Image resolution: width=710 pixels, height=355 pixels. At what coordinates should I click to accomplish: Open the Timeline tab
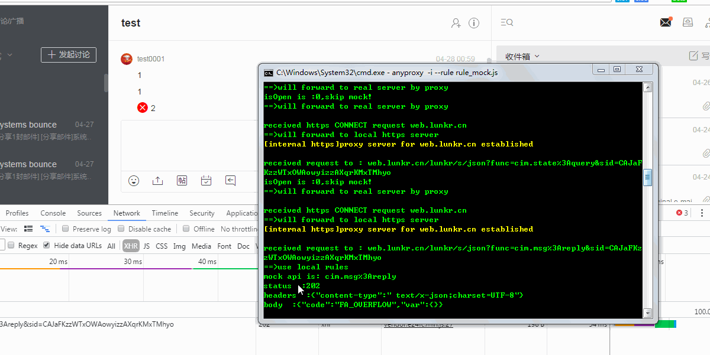click(x=164, y=213)
